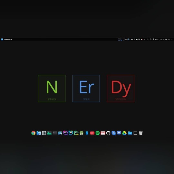Image resolution: width=174 pixels, height=174 pixels.
Task: Click the search magnifier in top panel
Action: (x=166, y=39)
